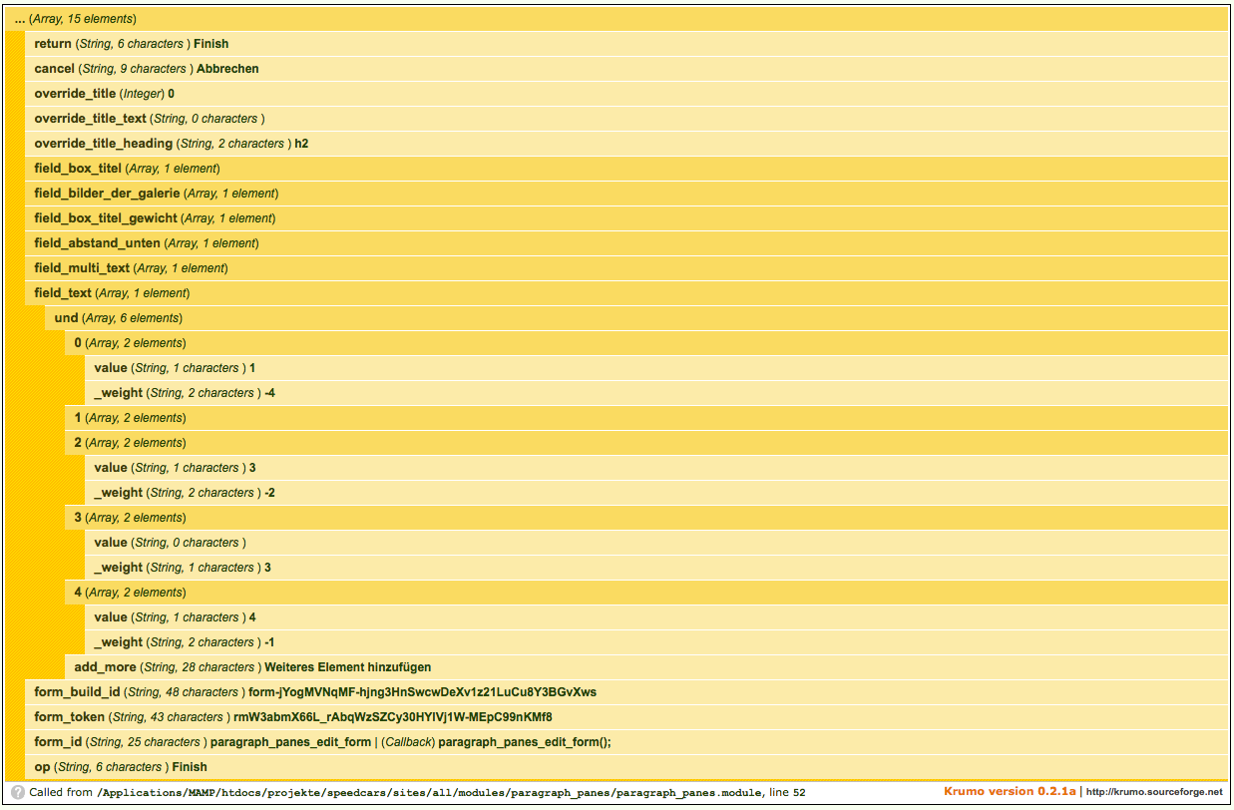Image resolution: width=1234 pixels, height=810 pixels.
Task: Select the _weight row showing -2
Action: (x=656, y=493)
